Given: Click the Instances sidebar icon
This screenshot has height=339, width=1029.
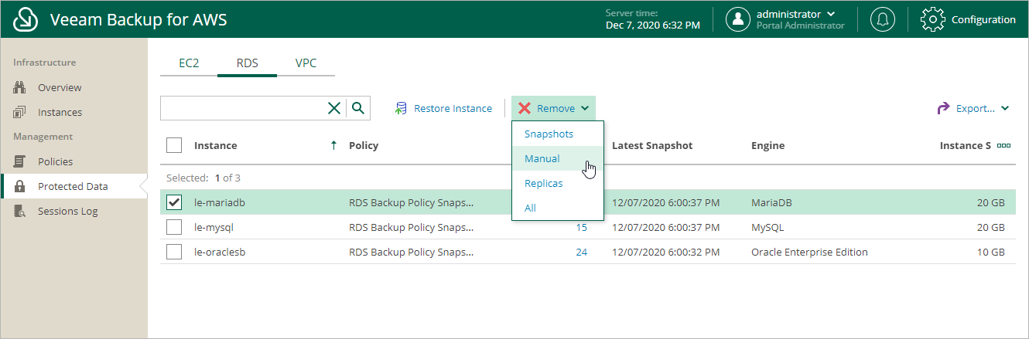Looking at the screenshot, I should point(20,112).
